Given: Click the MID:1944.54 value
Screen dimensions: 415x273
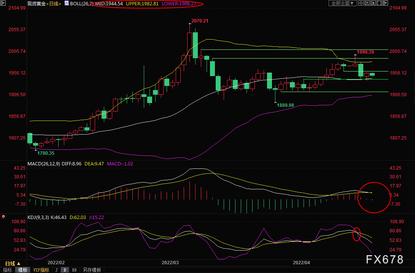Looking at the screenshot, I should [x=109, y=4].
